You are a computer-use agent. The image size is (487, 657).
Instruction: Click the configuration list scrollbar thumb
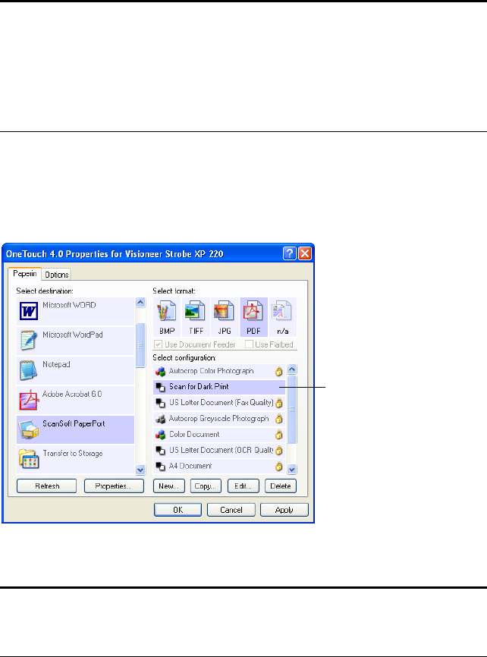(292, 410)
